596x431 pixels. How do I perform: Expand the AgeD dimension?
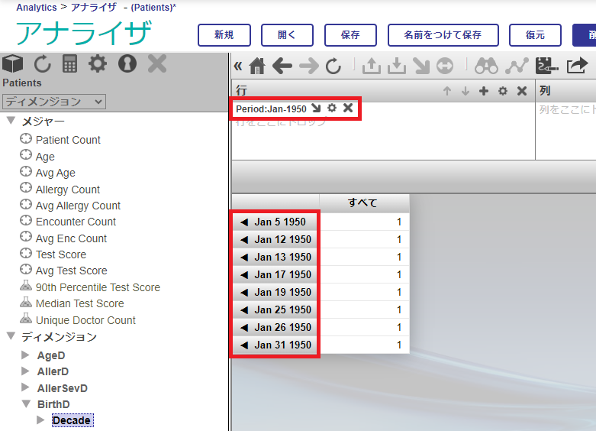pos(26,355)
